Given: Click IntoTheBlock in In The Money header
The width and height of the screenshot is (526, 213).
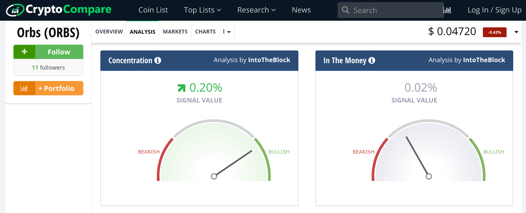Looking at the screenshot, I should point(484,60).
